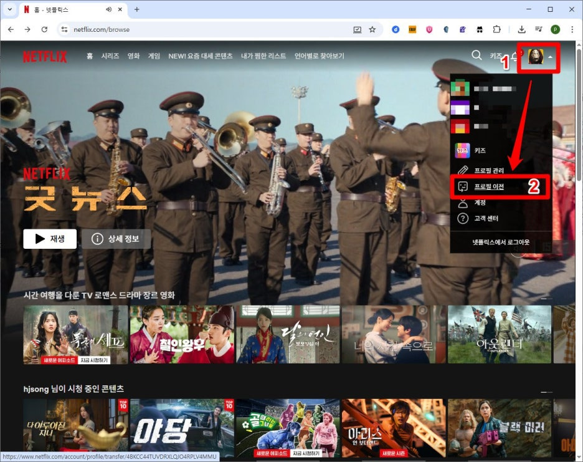
Task: Open the purple notepad extension icon
Action: tap(463, 29)
